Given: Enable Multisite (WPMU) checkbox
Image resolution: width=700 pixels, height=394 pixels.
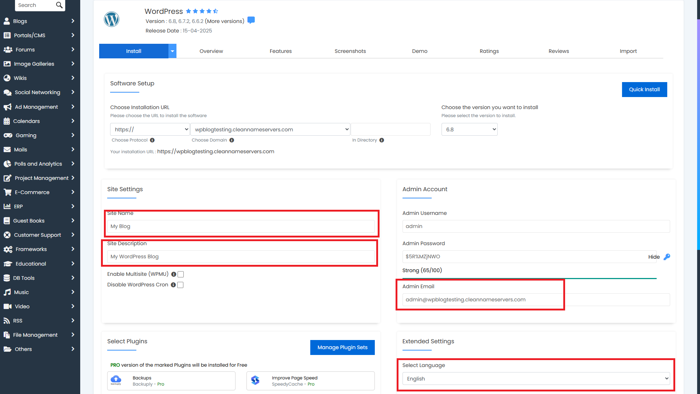Looking at the screenshot, I should click(180, 274).
